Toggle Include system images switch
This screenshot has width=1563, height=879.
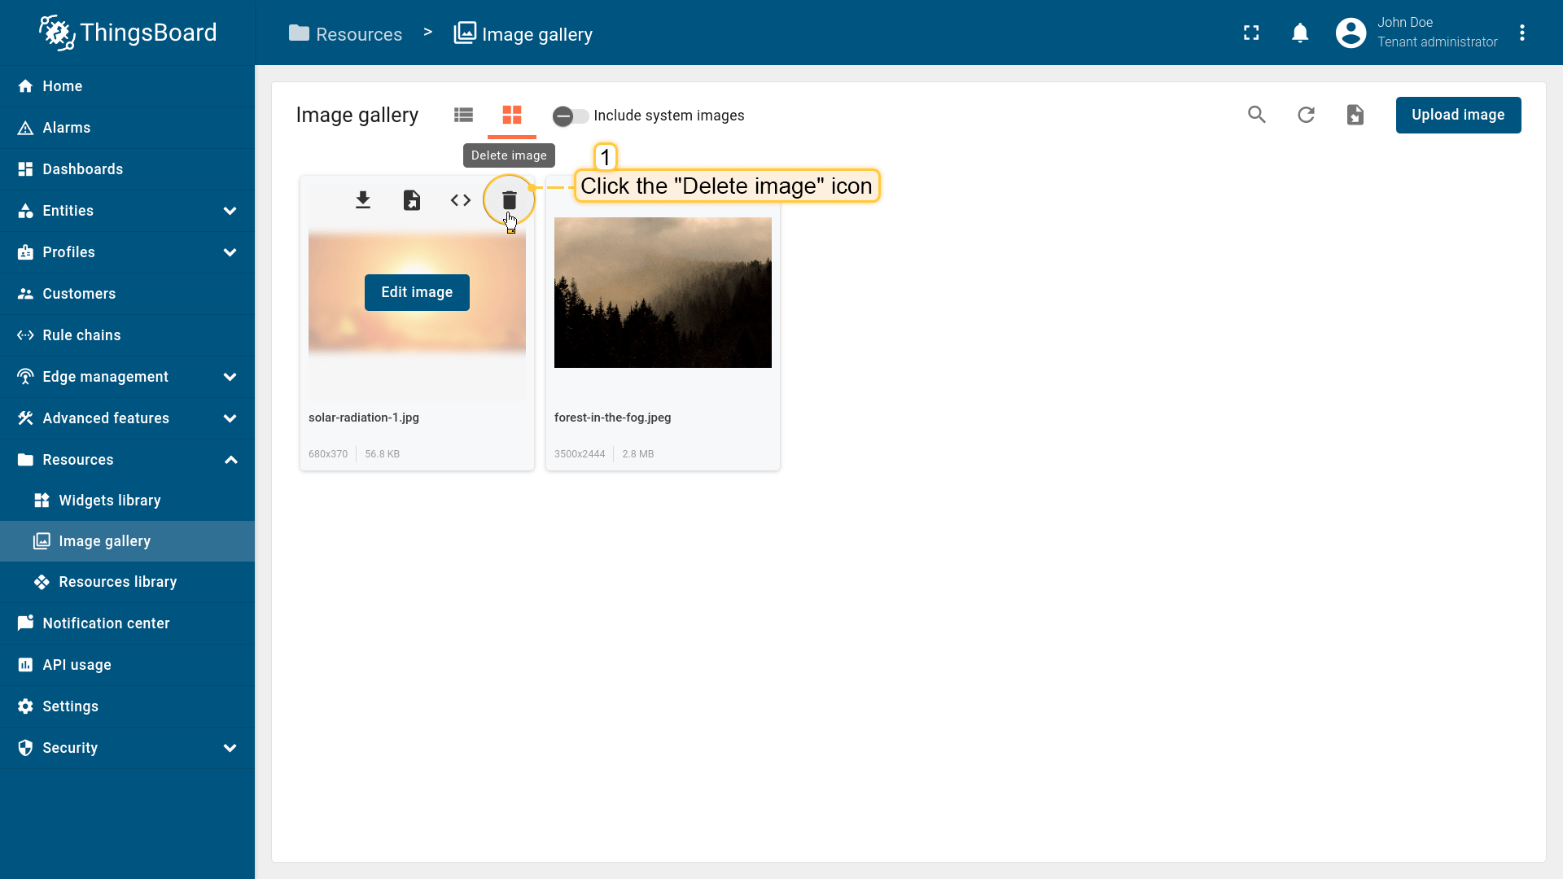click(x=570, y=116)
